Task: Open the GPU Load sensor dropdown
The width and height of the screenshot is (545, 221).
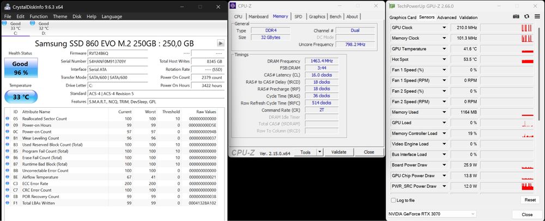Action: click(444, 123)
